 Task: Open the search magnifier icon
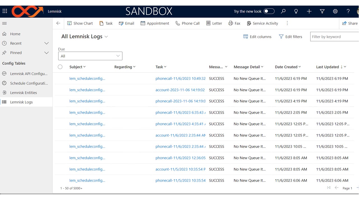coord(283,11)
